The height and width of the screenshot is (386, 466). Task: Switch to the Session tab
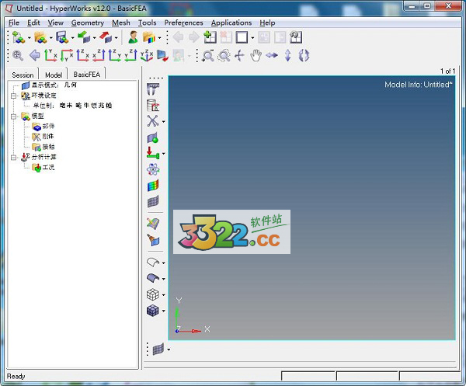click(23, 75)
